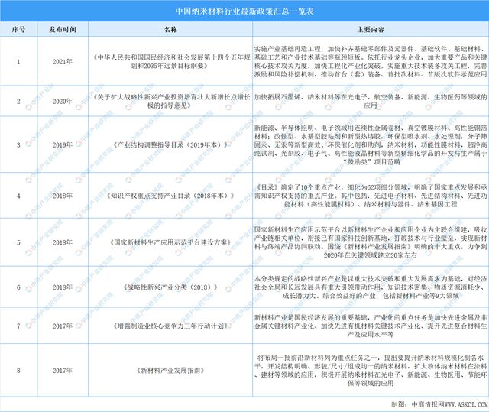Click the content cell mentioning 10个重点产业

tap(371, 196)
